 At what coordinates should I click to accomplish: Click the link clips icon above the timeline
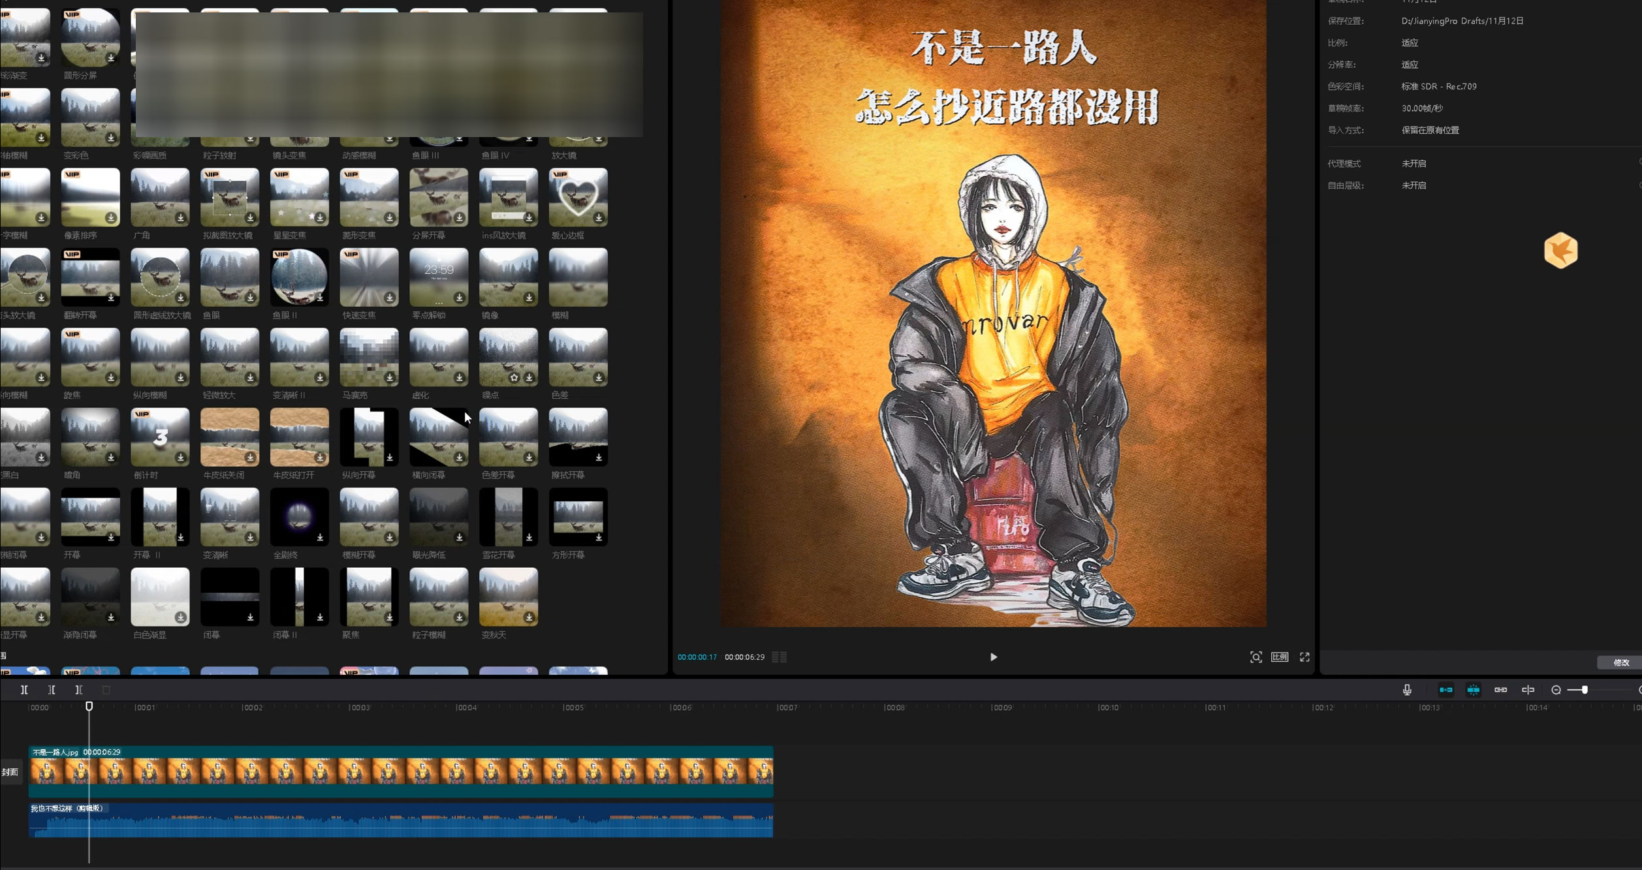[1500, 689]
